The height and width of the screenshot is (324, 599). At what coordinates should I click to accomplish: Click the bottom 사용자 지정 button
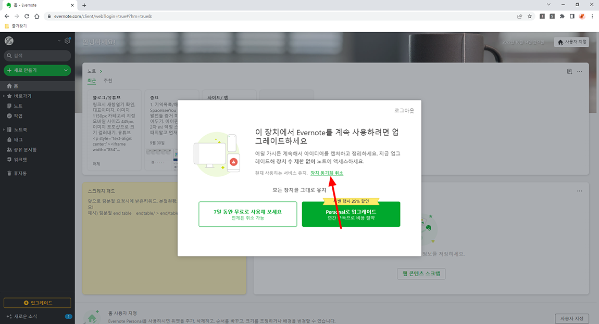pyautogui.click(x=571, y=319)
